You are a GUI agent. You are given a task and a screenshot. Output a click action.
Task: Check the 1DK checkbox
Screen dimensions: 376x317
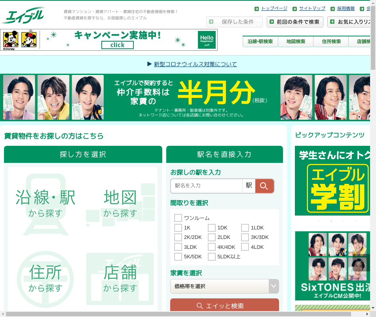(x=211, y=228)
